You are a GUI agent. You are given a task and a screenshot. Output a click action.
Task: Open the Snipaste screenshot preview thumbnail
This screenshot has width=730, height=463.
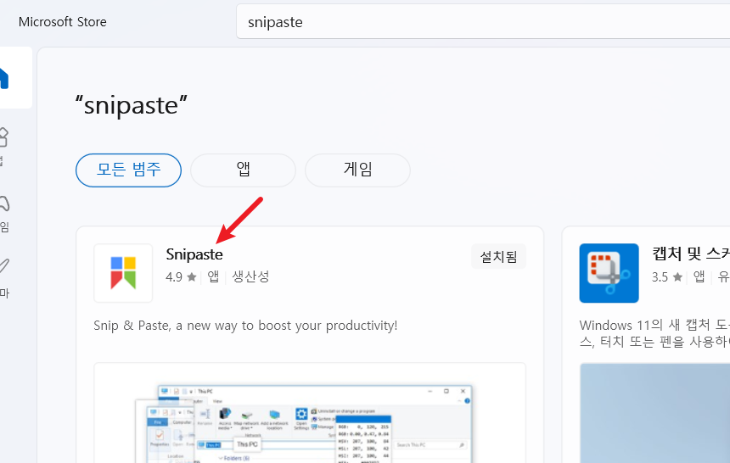pyautogui.click(x=310, y=413)
